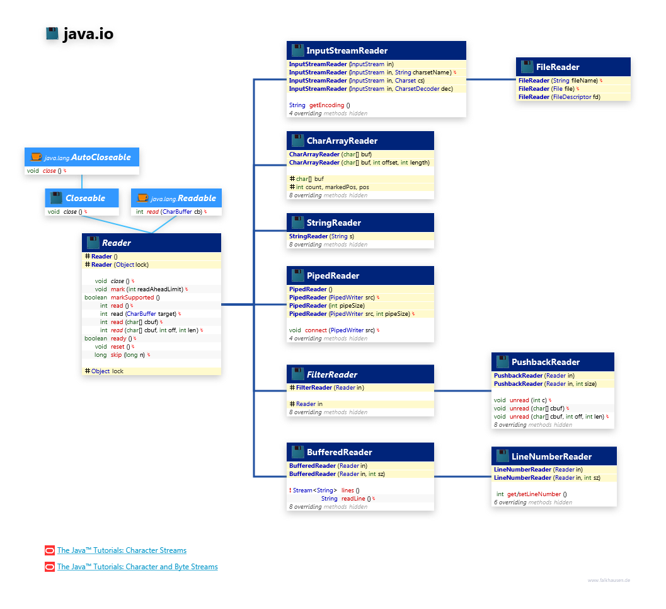Click the java.io package floppy icon
666x609 pixels.
click(52, 33)
